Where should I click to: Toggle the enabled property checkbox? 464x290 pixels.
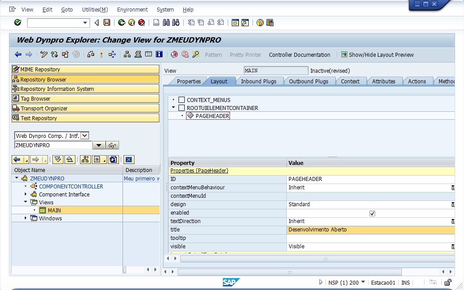tap(372, 213)
